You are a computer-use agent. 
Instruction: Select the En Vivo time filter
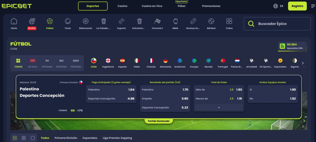pos(33,63)
